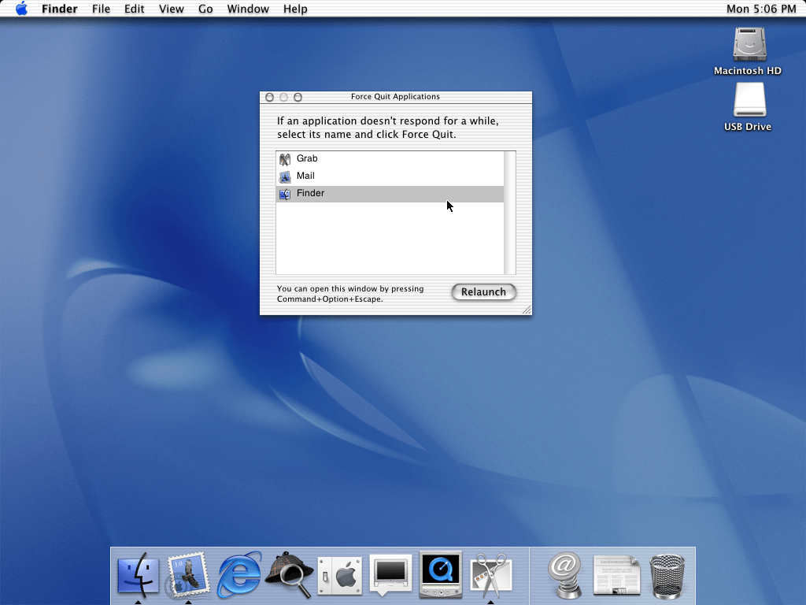The image size is (806, 605).
Task: Open the Help menu
Action: click(295, 9)
